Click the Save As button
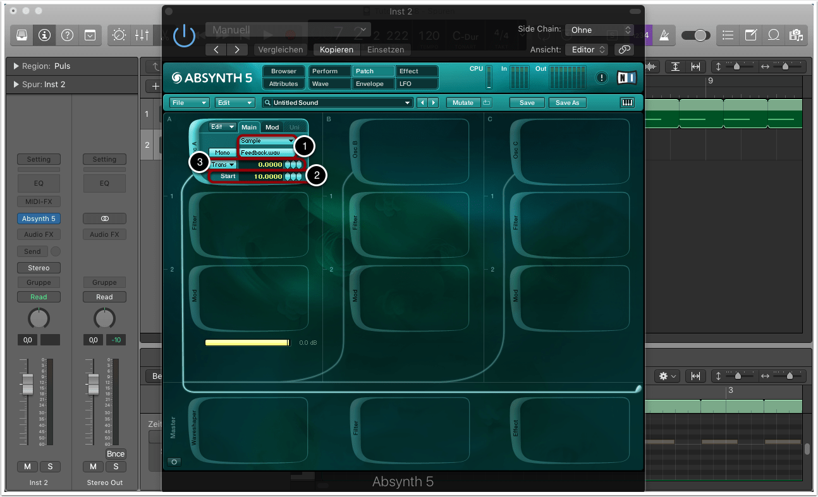The width and height of the screenshot is (818, 497). 567,102
